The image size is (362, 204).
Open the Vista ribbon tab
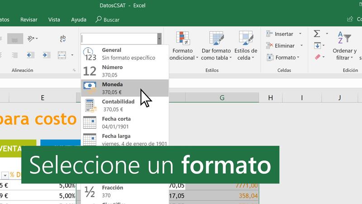[x=54, y=19]
